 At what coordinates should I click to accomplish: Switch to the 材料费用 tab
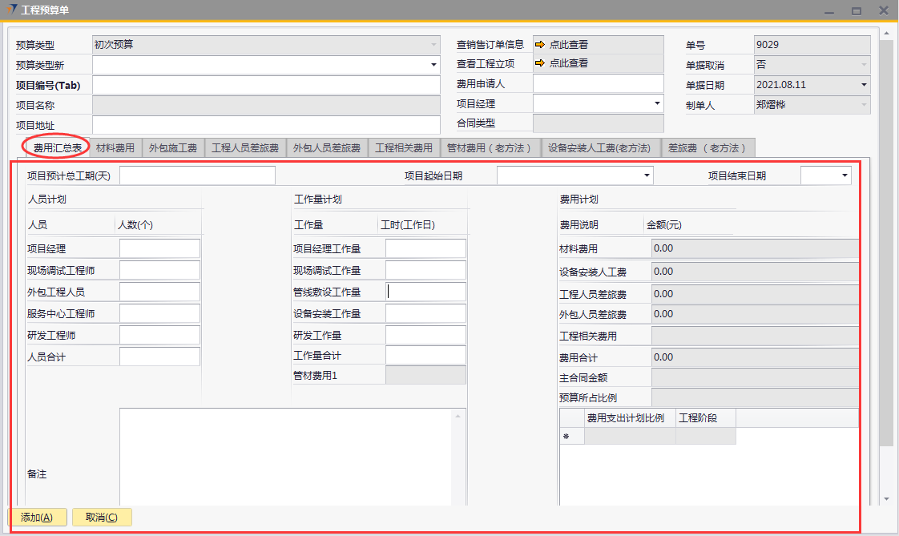[x=115, y=148]
